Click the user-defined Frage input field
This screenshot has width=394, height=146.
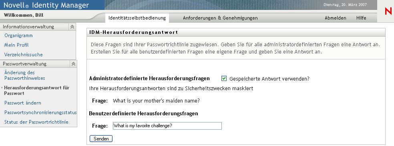[167, 126]
